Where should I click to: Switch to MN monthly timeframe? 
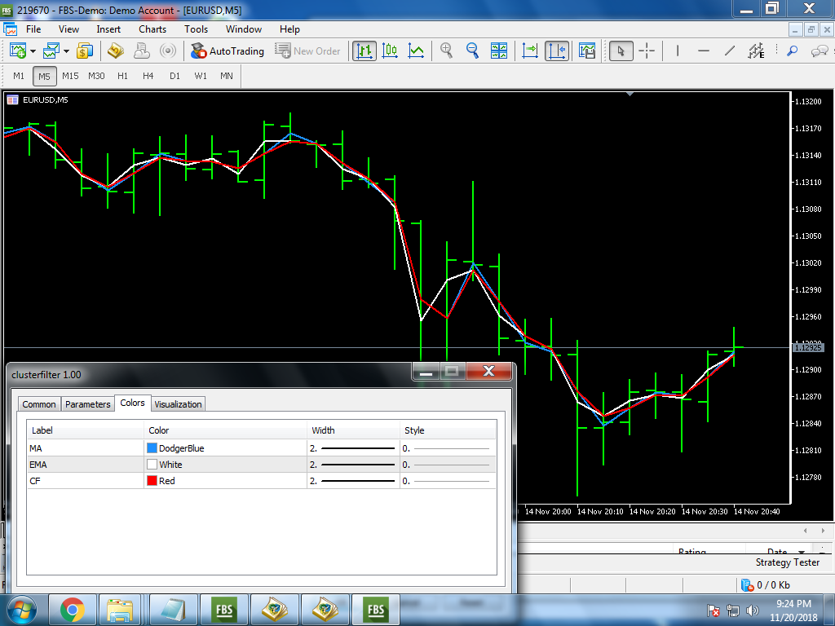click(227, 76)
